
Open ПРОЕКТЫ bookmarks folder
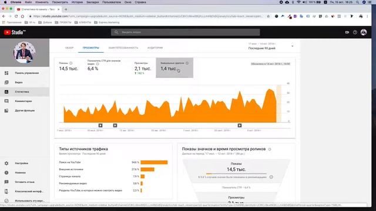point(63,22)
